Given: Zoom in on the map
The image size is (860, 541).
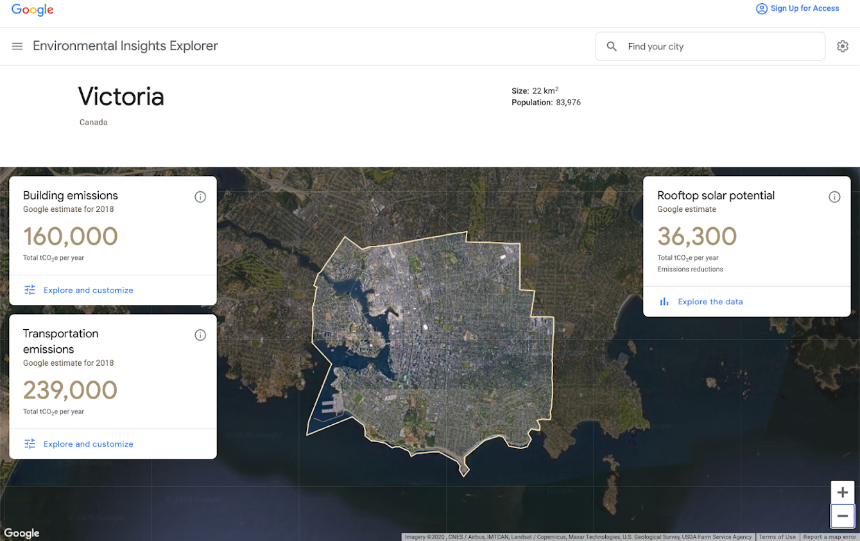Looking at the screenshot, I should [843, 493].
